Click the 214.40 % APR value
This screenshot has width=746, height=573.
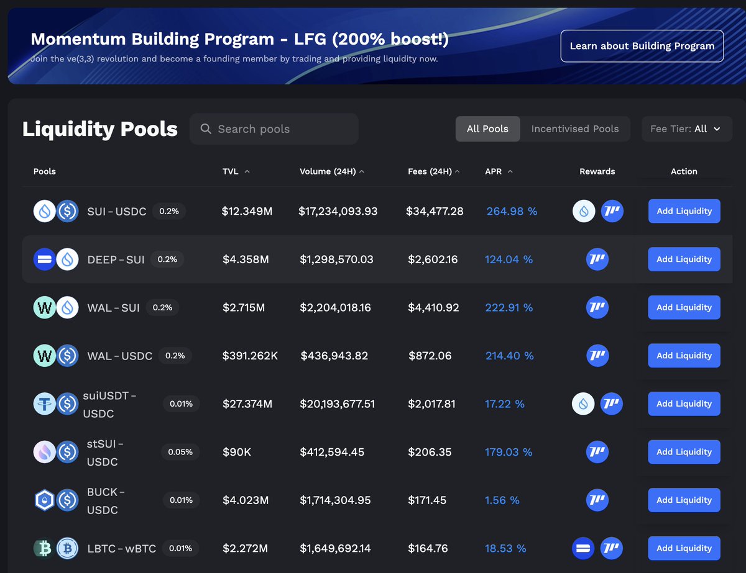510,356
